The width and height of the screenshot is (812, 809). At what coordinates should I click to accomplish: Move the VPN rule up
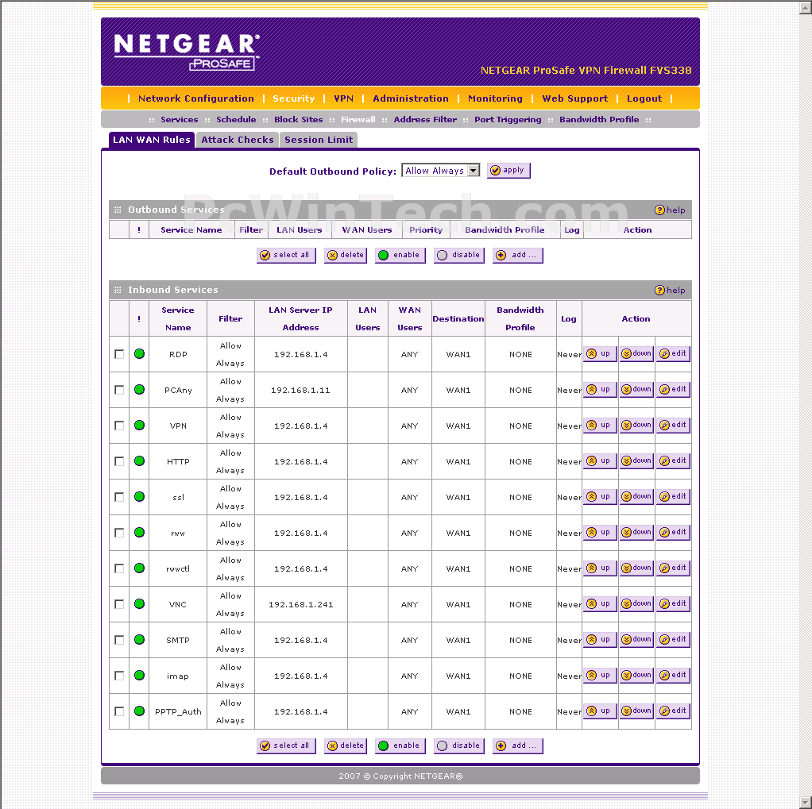point(600,426)
